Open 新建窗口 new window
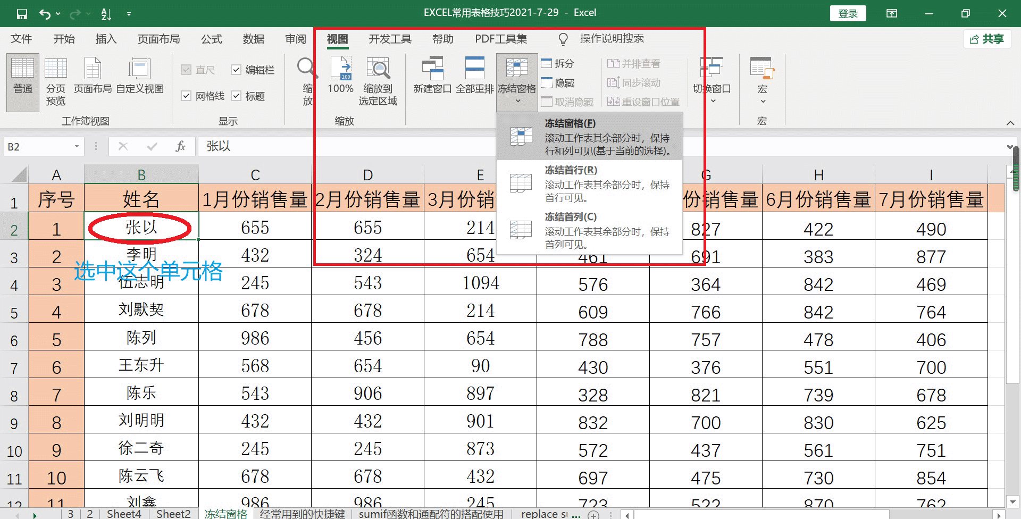Viewport: 1021px width, 519px height. click(432, 76)
